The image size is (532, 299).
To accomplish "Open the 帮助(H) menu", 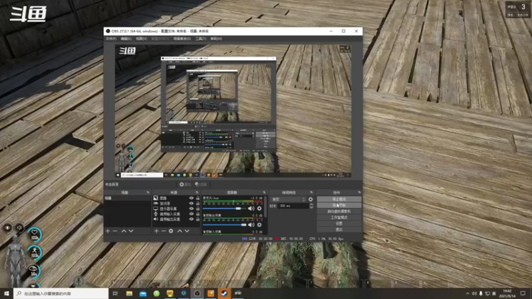I will pos(216,39).
